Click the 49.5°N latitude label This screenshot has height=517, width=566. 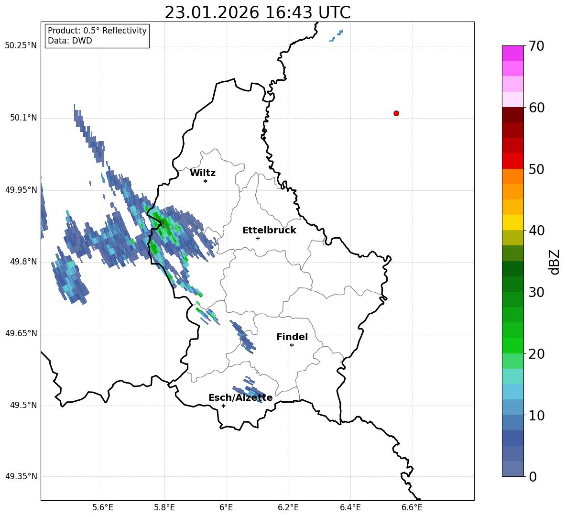click(23, 405)
